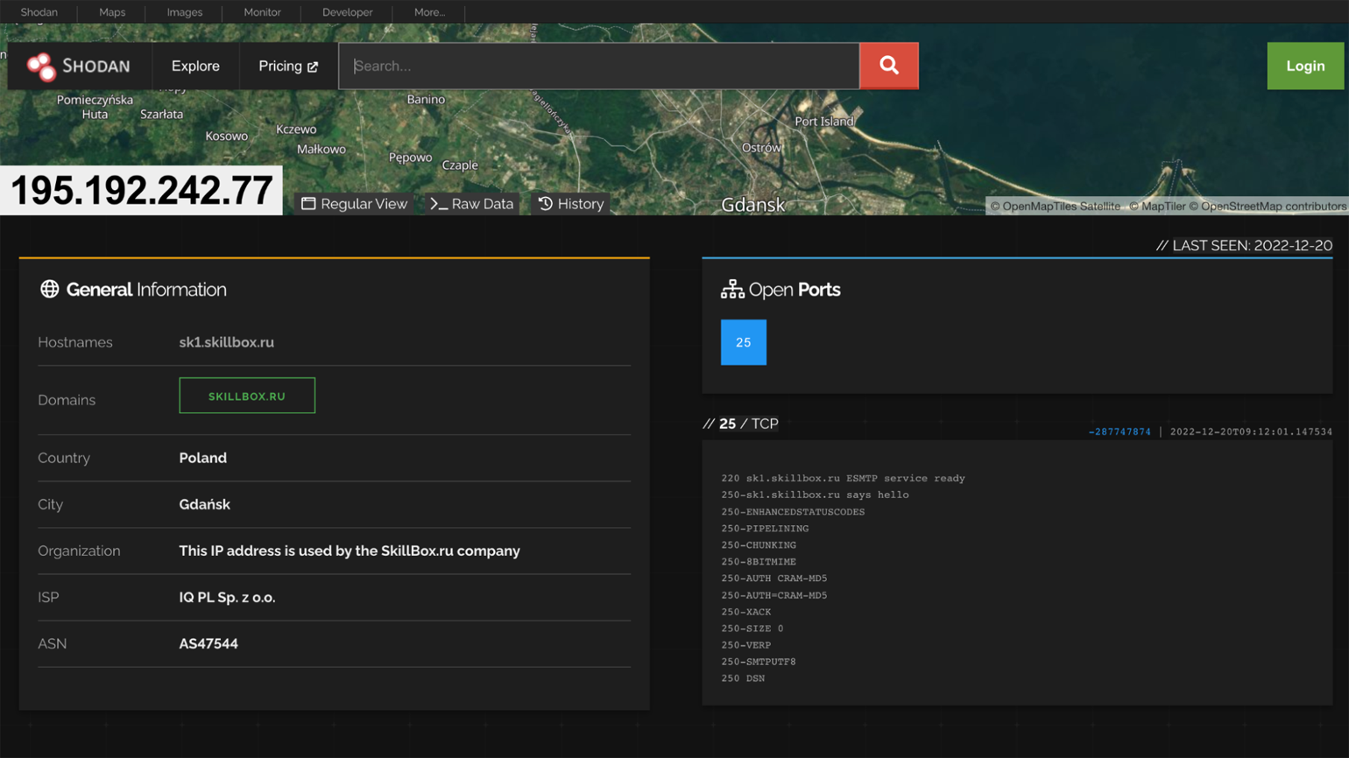The image size is (1349, 758).
Task: Click the LAST SEEN: 2022-12-20 text
Action: (x=1244, y=245)
